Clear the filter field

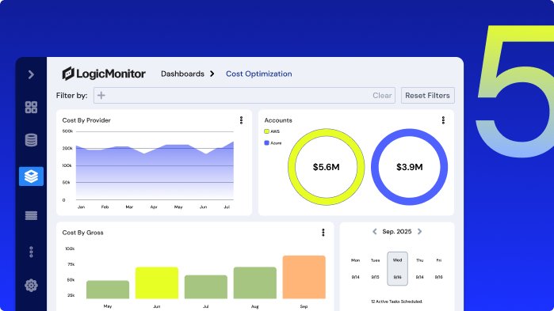(382, 95)
